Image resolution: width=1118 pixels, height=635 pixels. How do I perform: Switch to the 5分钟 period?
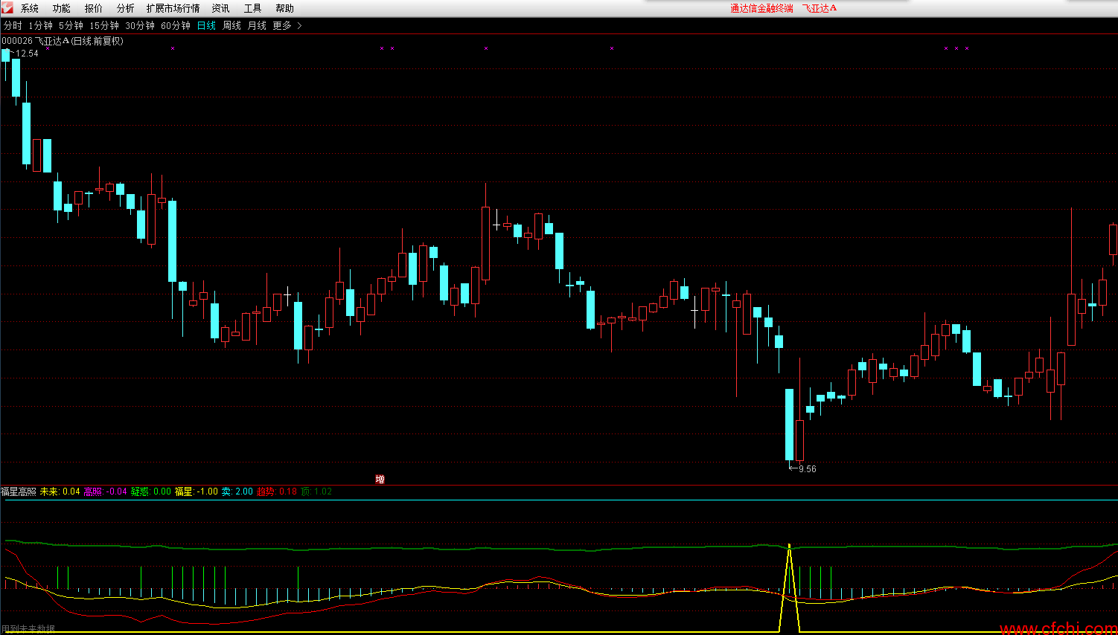(x=71, y=25)
